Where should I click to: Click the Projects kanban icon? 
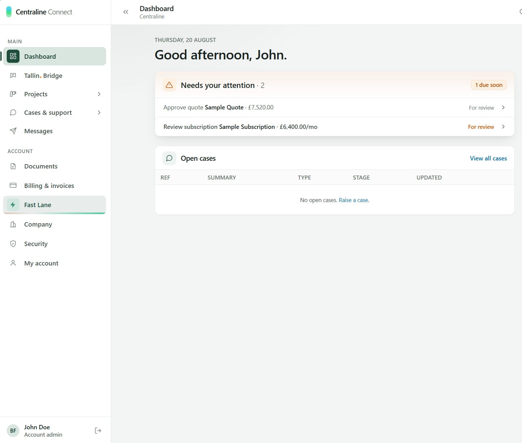click(x=13, y=94)
